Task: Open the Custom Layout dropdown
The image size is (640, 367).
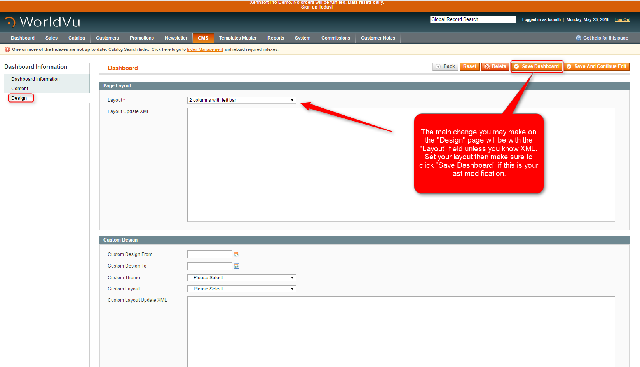Action: click(241, 289)
